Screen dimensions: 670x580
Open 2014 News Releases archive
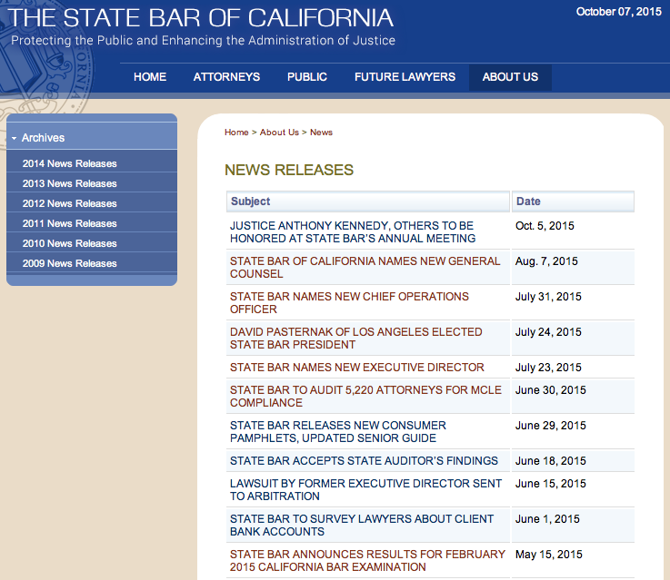(70, 163)
